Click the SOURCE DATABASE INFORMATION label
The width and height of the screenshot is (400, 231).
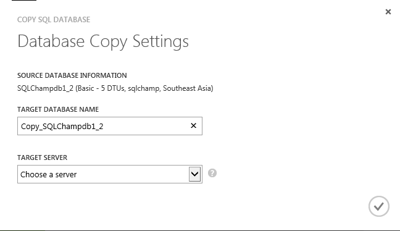pos(72,75)
